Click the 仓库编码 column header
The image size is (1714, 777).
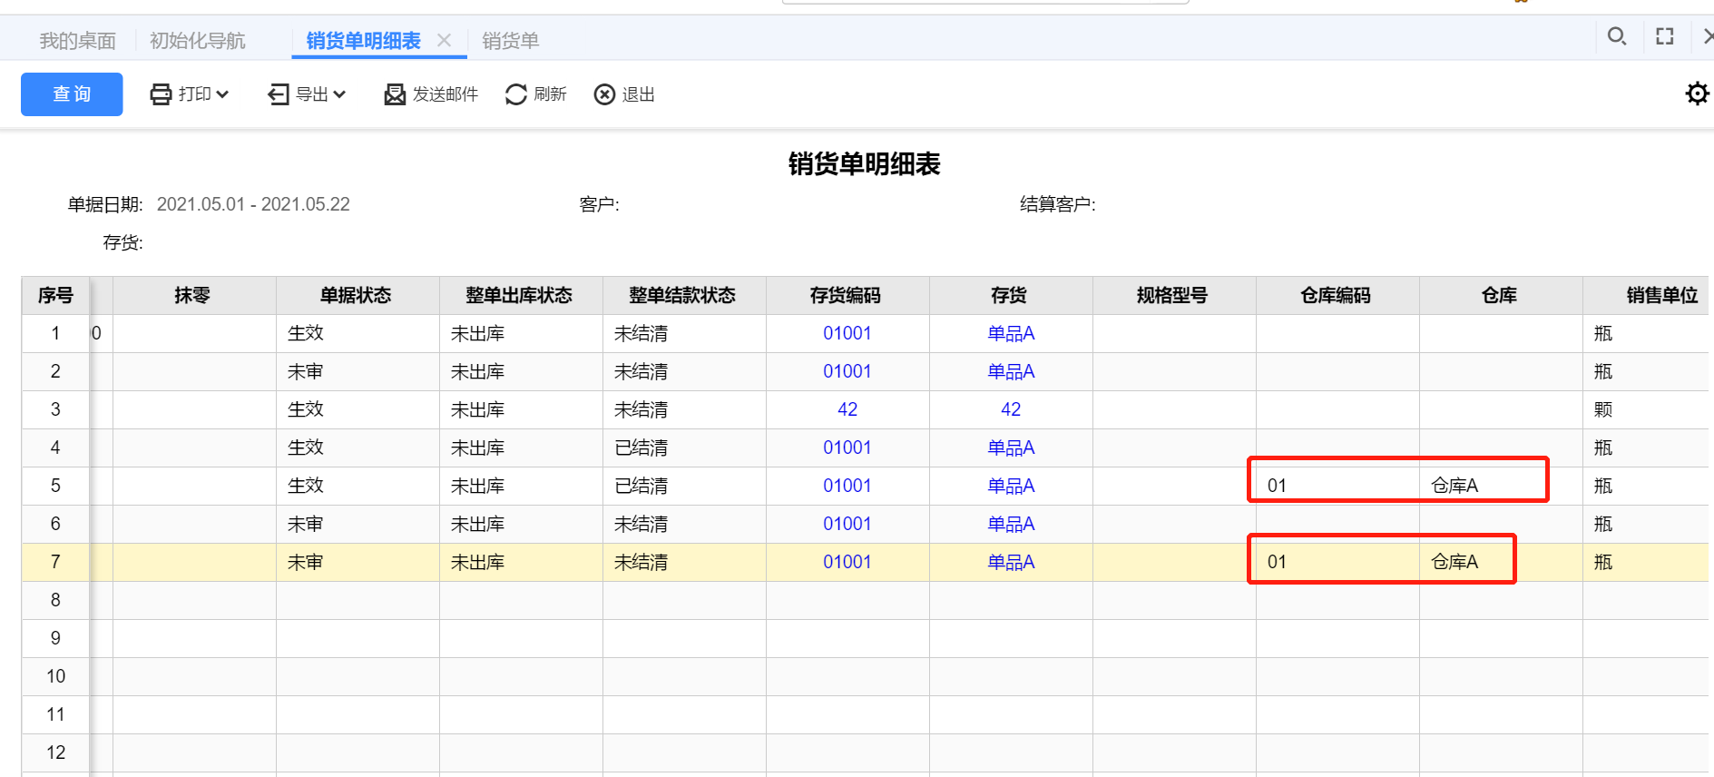1336,295
